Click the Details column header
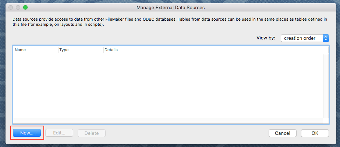 pyautogui.click(x=213, y=50)
